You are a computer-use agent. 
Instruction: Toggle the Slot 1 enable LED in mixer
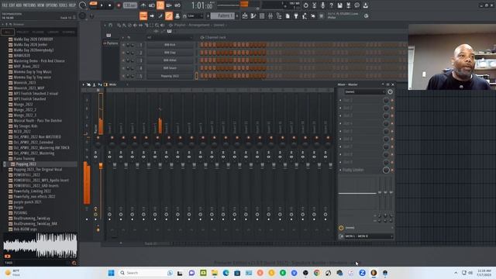[392, 100]
